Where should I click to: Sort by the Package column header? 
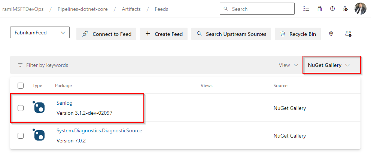point(63,86)
